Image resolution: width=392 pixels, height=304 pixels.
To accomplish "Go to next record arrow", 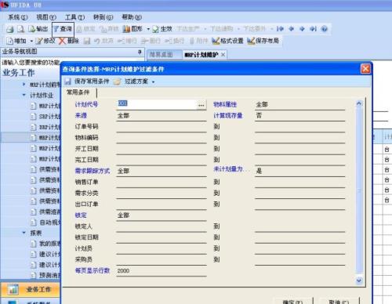I will click(x=302, y=29).
